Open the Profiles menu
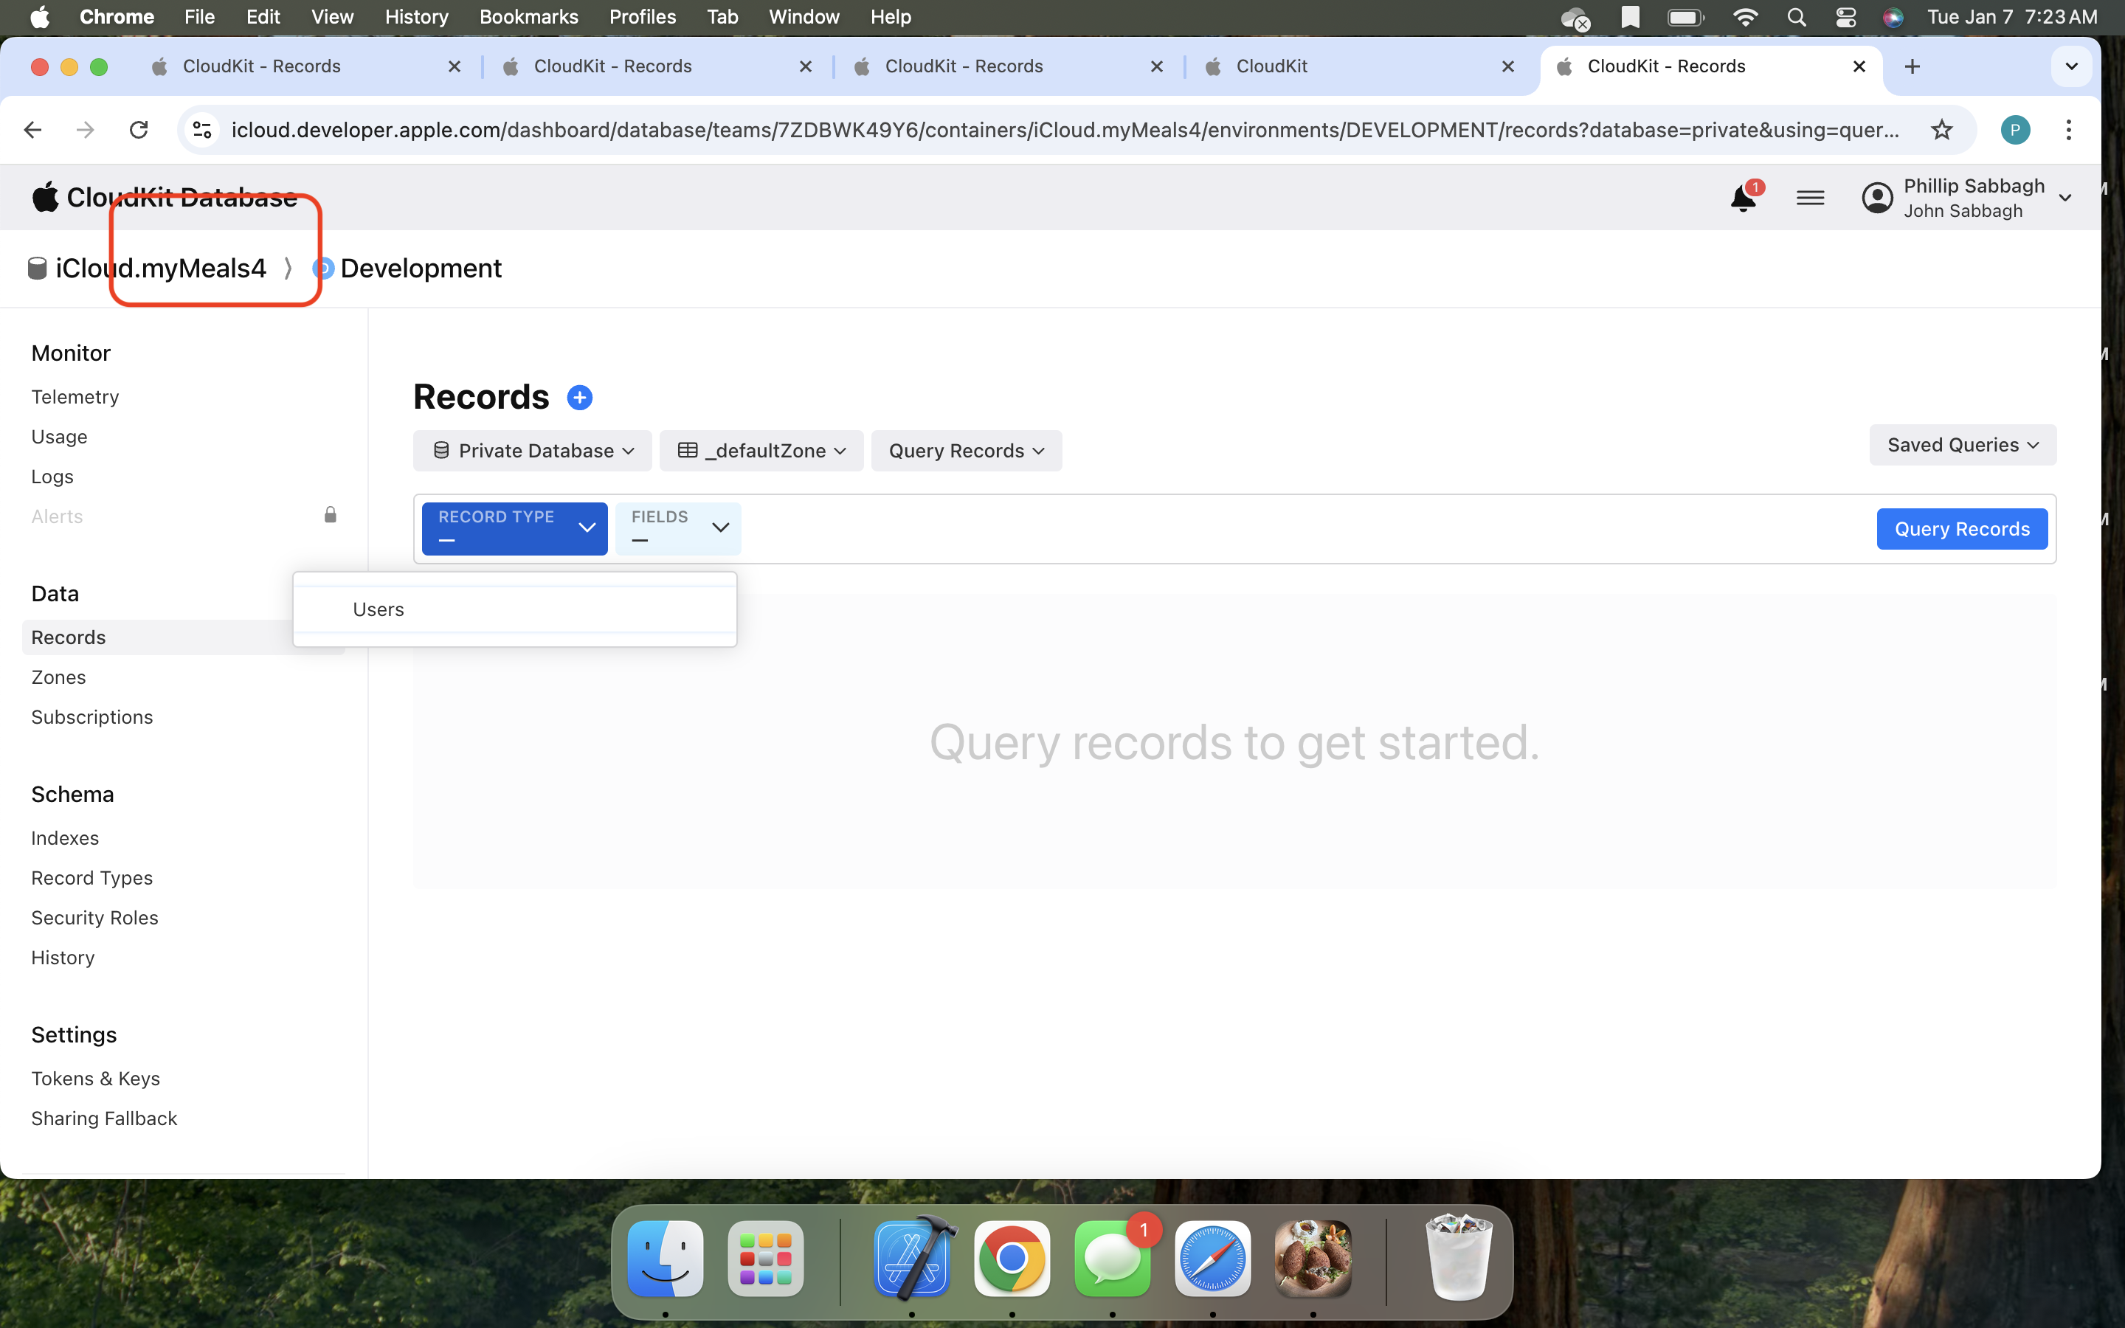2125x1328 pixels. 643,18
